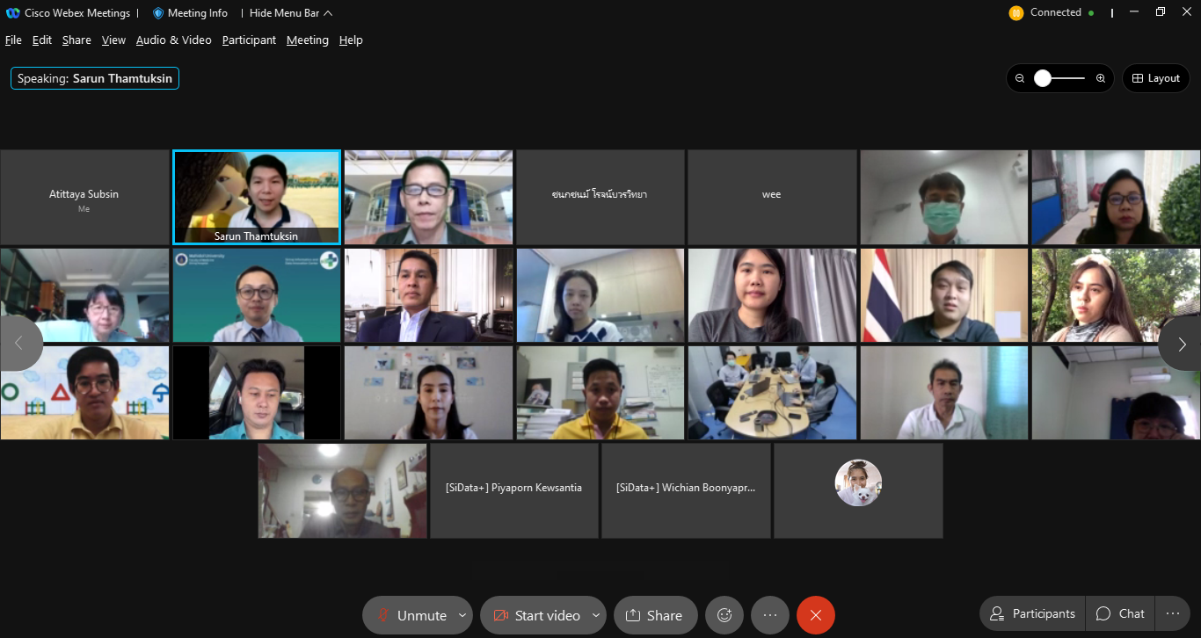
Task: Zoom in video grid with plus magnifier
Action: tap(1101, 78)
